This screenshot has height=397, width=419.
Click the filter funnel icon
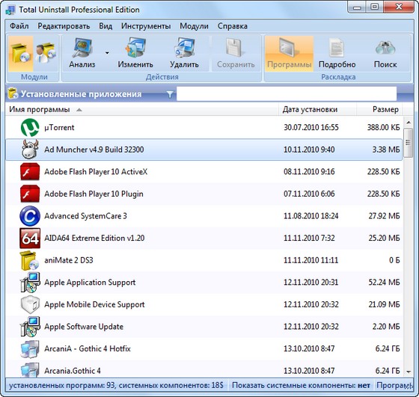click(170, 94)
